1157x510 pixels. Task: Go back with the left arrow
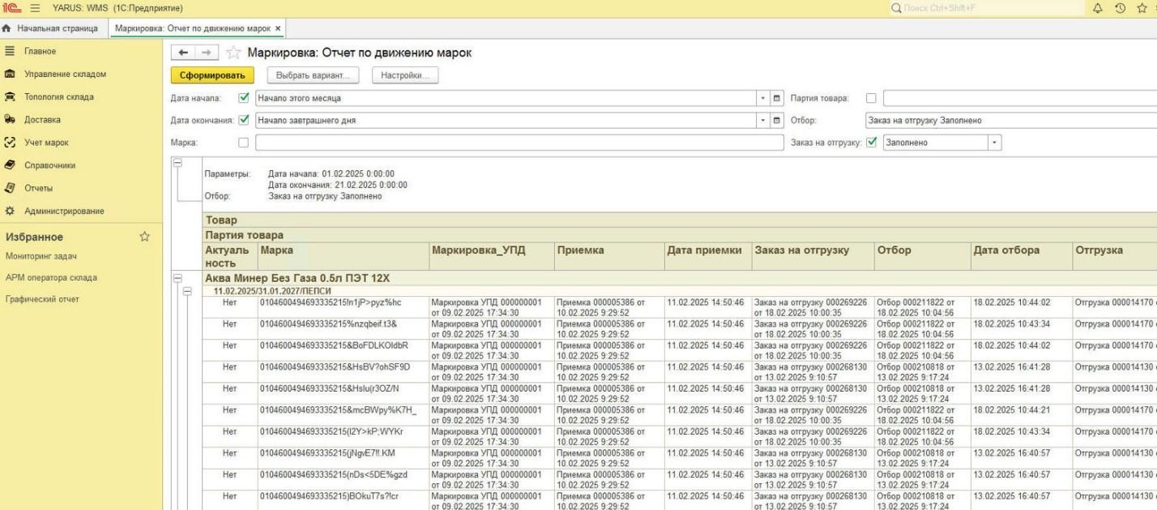click(x=183, y=52)
